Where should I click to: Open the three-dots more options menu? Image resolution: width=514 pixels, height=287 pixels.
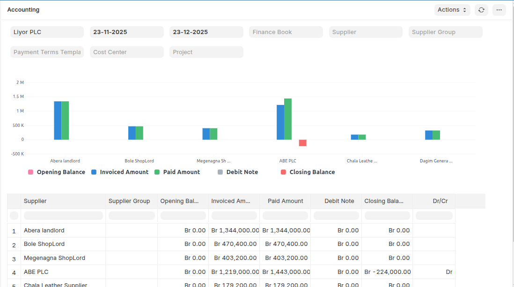[499, 10]
